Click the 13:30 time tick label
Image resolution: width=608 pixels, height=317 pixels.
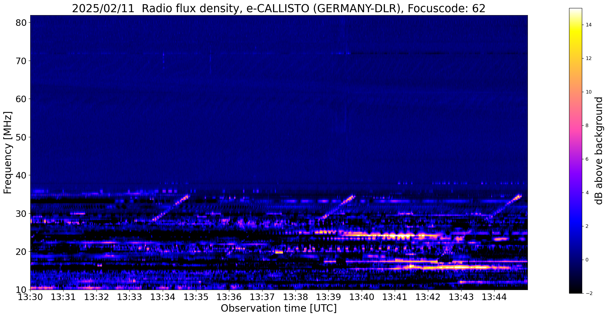(30, 297)
